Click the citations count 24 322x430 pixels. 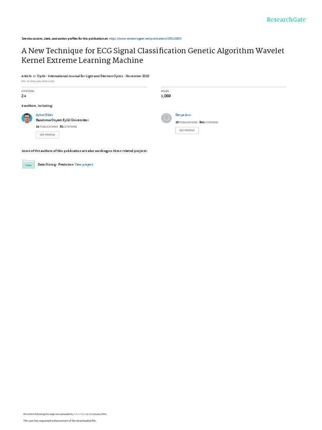(24, 96)
